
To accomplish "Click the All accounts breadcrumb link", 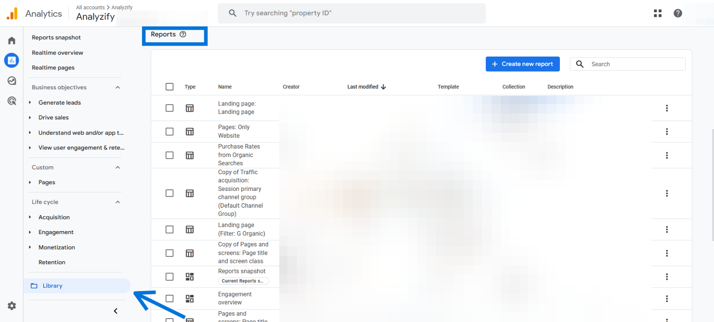I will pyautogui.click(x=90, y=8).
